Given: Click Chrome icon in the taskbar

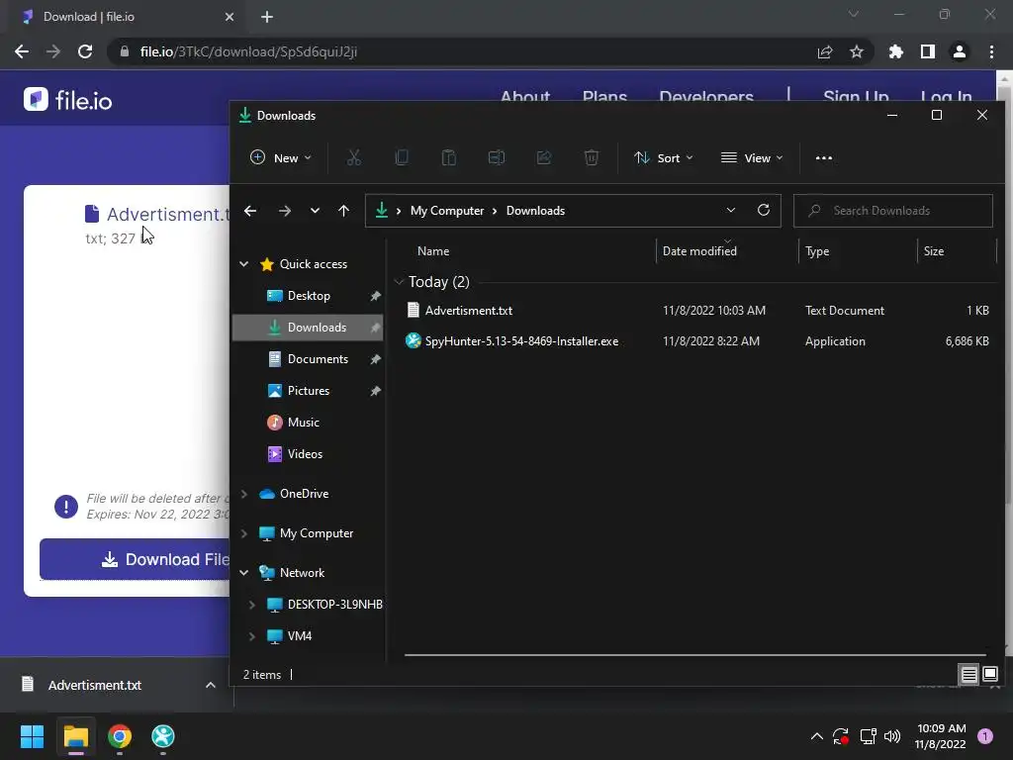Looking at the screenshot, I should pos(120,736).
